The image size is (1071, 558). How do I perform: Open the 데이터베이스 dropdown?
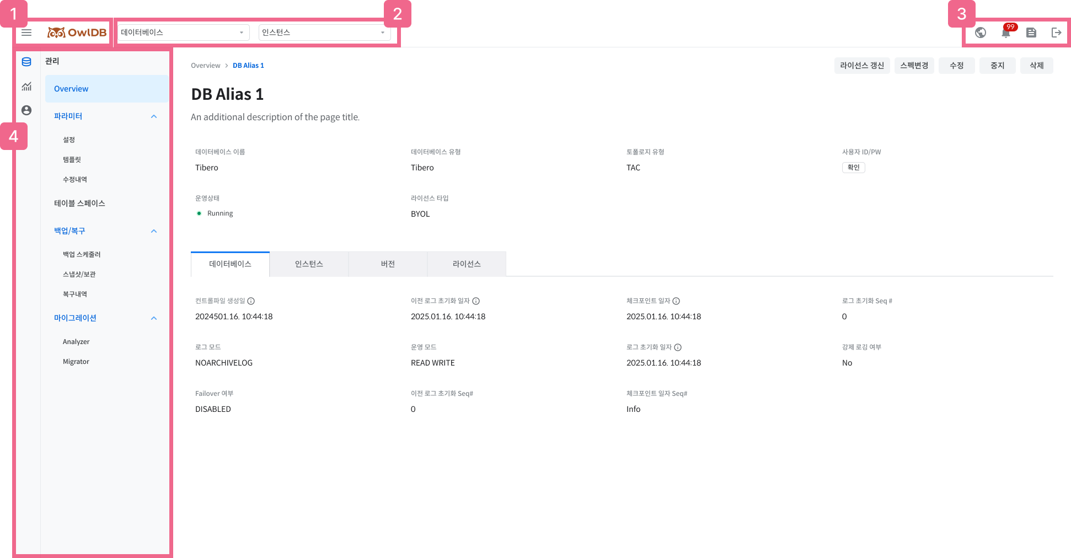(x=183, y=33)
